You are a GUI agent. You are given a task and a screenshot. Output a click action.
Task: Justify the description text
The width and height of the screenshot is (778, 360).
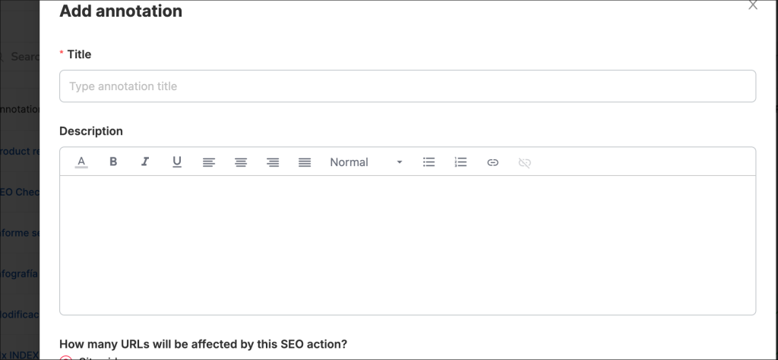(x=305, y=162)
